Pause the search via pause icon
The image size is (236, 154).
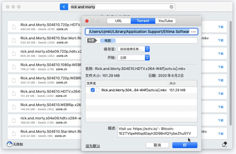pos(171,7)
